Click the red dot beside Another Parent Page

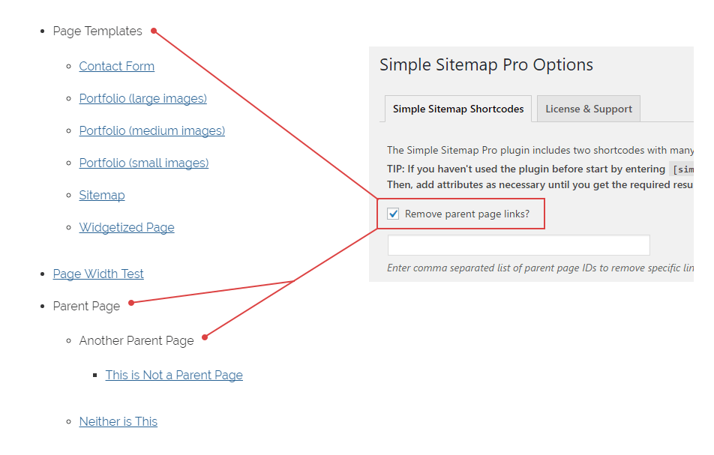click(x=205, y=337)
